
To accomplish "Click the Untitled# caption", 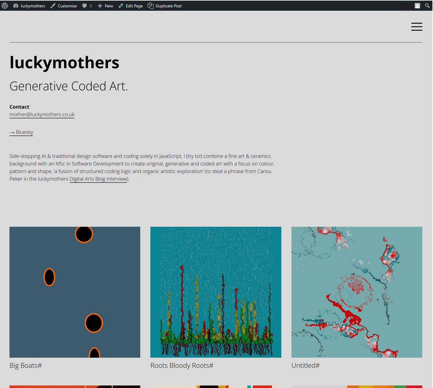I will click(x=305, y=365).
